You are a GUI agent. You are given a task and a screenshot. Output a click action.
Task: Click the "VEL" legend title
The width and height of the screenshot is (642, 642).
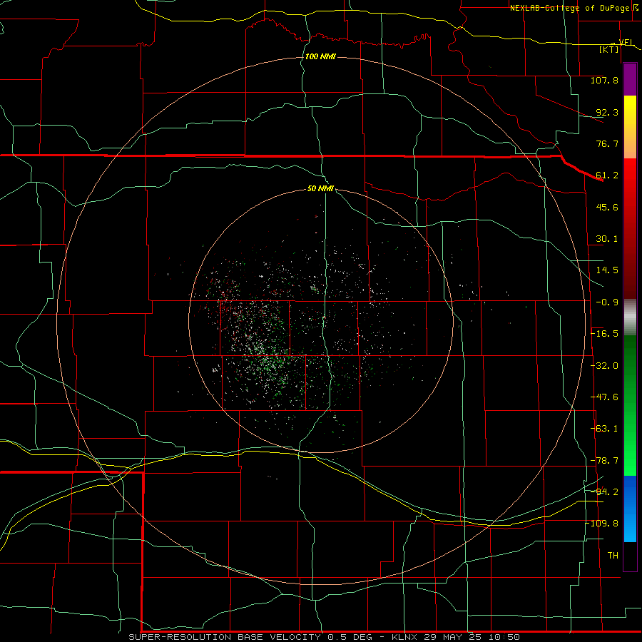click(x=626, y=42)
